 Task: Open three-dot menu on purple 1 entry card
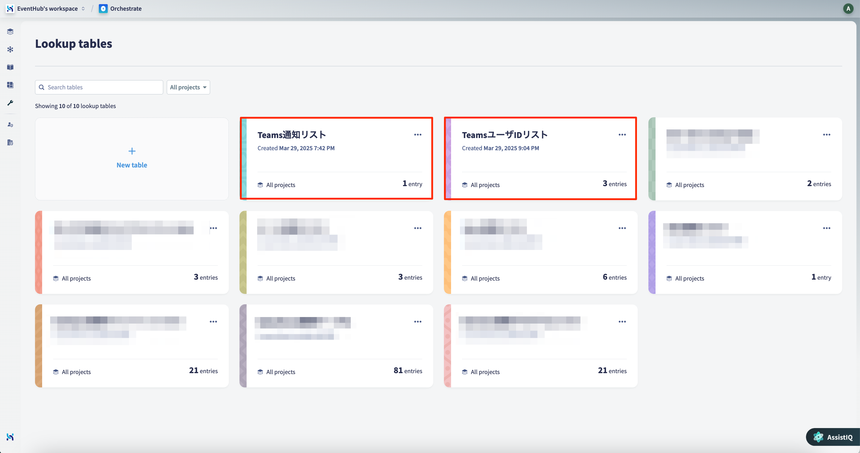(827, 228)
